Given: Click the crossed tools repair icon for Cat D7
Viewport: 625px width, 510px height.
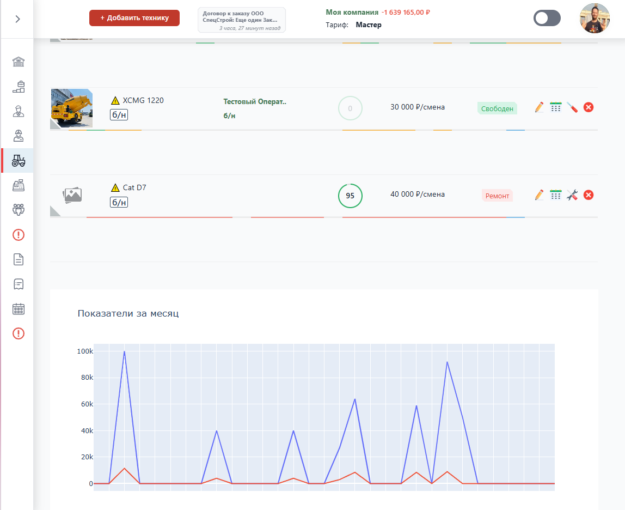Looking at the screenshot, I should coord(572,195).
